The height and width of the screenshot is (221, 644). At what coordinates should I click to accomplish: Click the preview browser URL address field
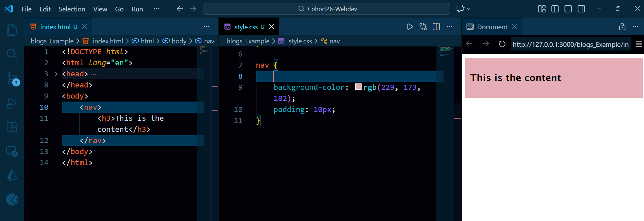[x=571, y=44]
